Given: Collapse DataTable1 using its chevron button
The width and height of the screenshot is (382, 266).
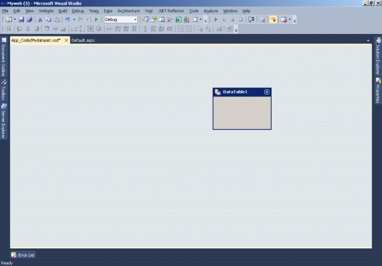Looking at the screenshot, I should coord(267,92).
